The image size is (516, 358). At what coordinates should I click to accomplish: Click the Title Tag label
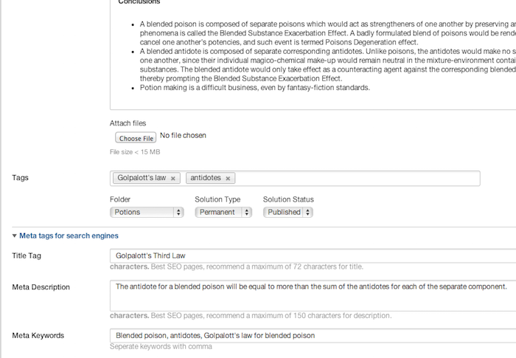[x=29, y=255]
